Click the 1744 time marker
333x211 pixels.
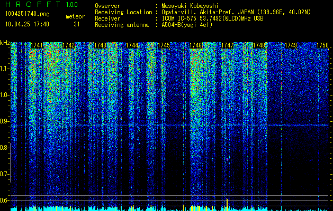tap(132, 45)
